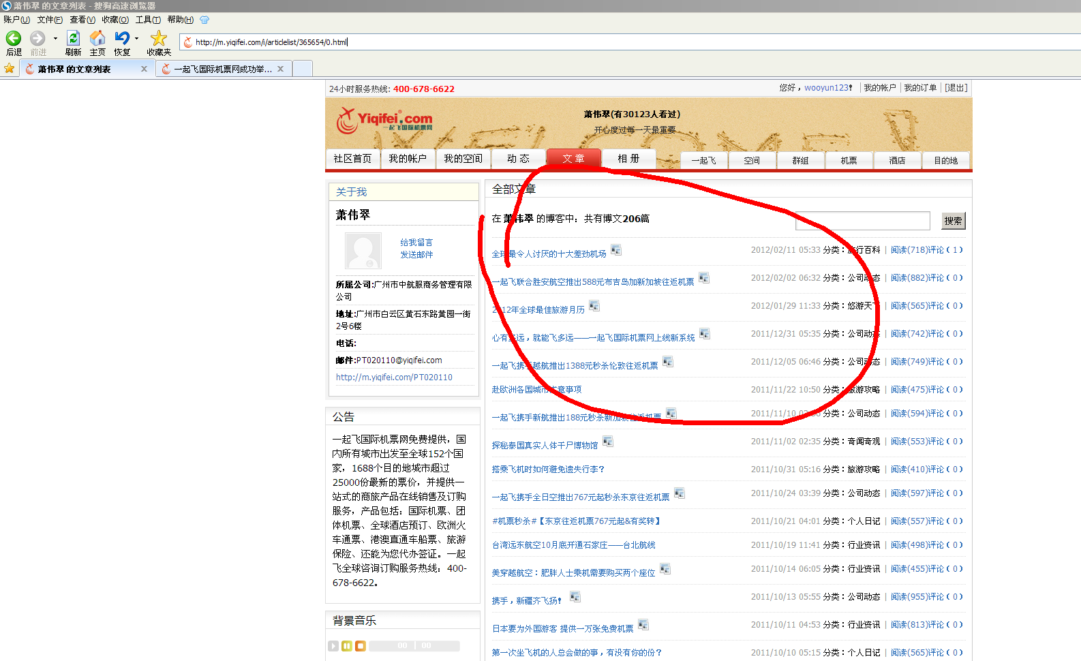Click image icon next to 767元起秒杀东京 article
The width and height of the screenshot is (1081, 661).
point(680,493)
